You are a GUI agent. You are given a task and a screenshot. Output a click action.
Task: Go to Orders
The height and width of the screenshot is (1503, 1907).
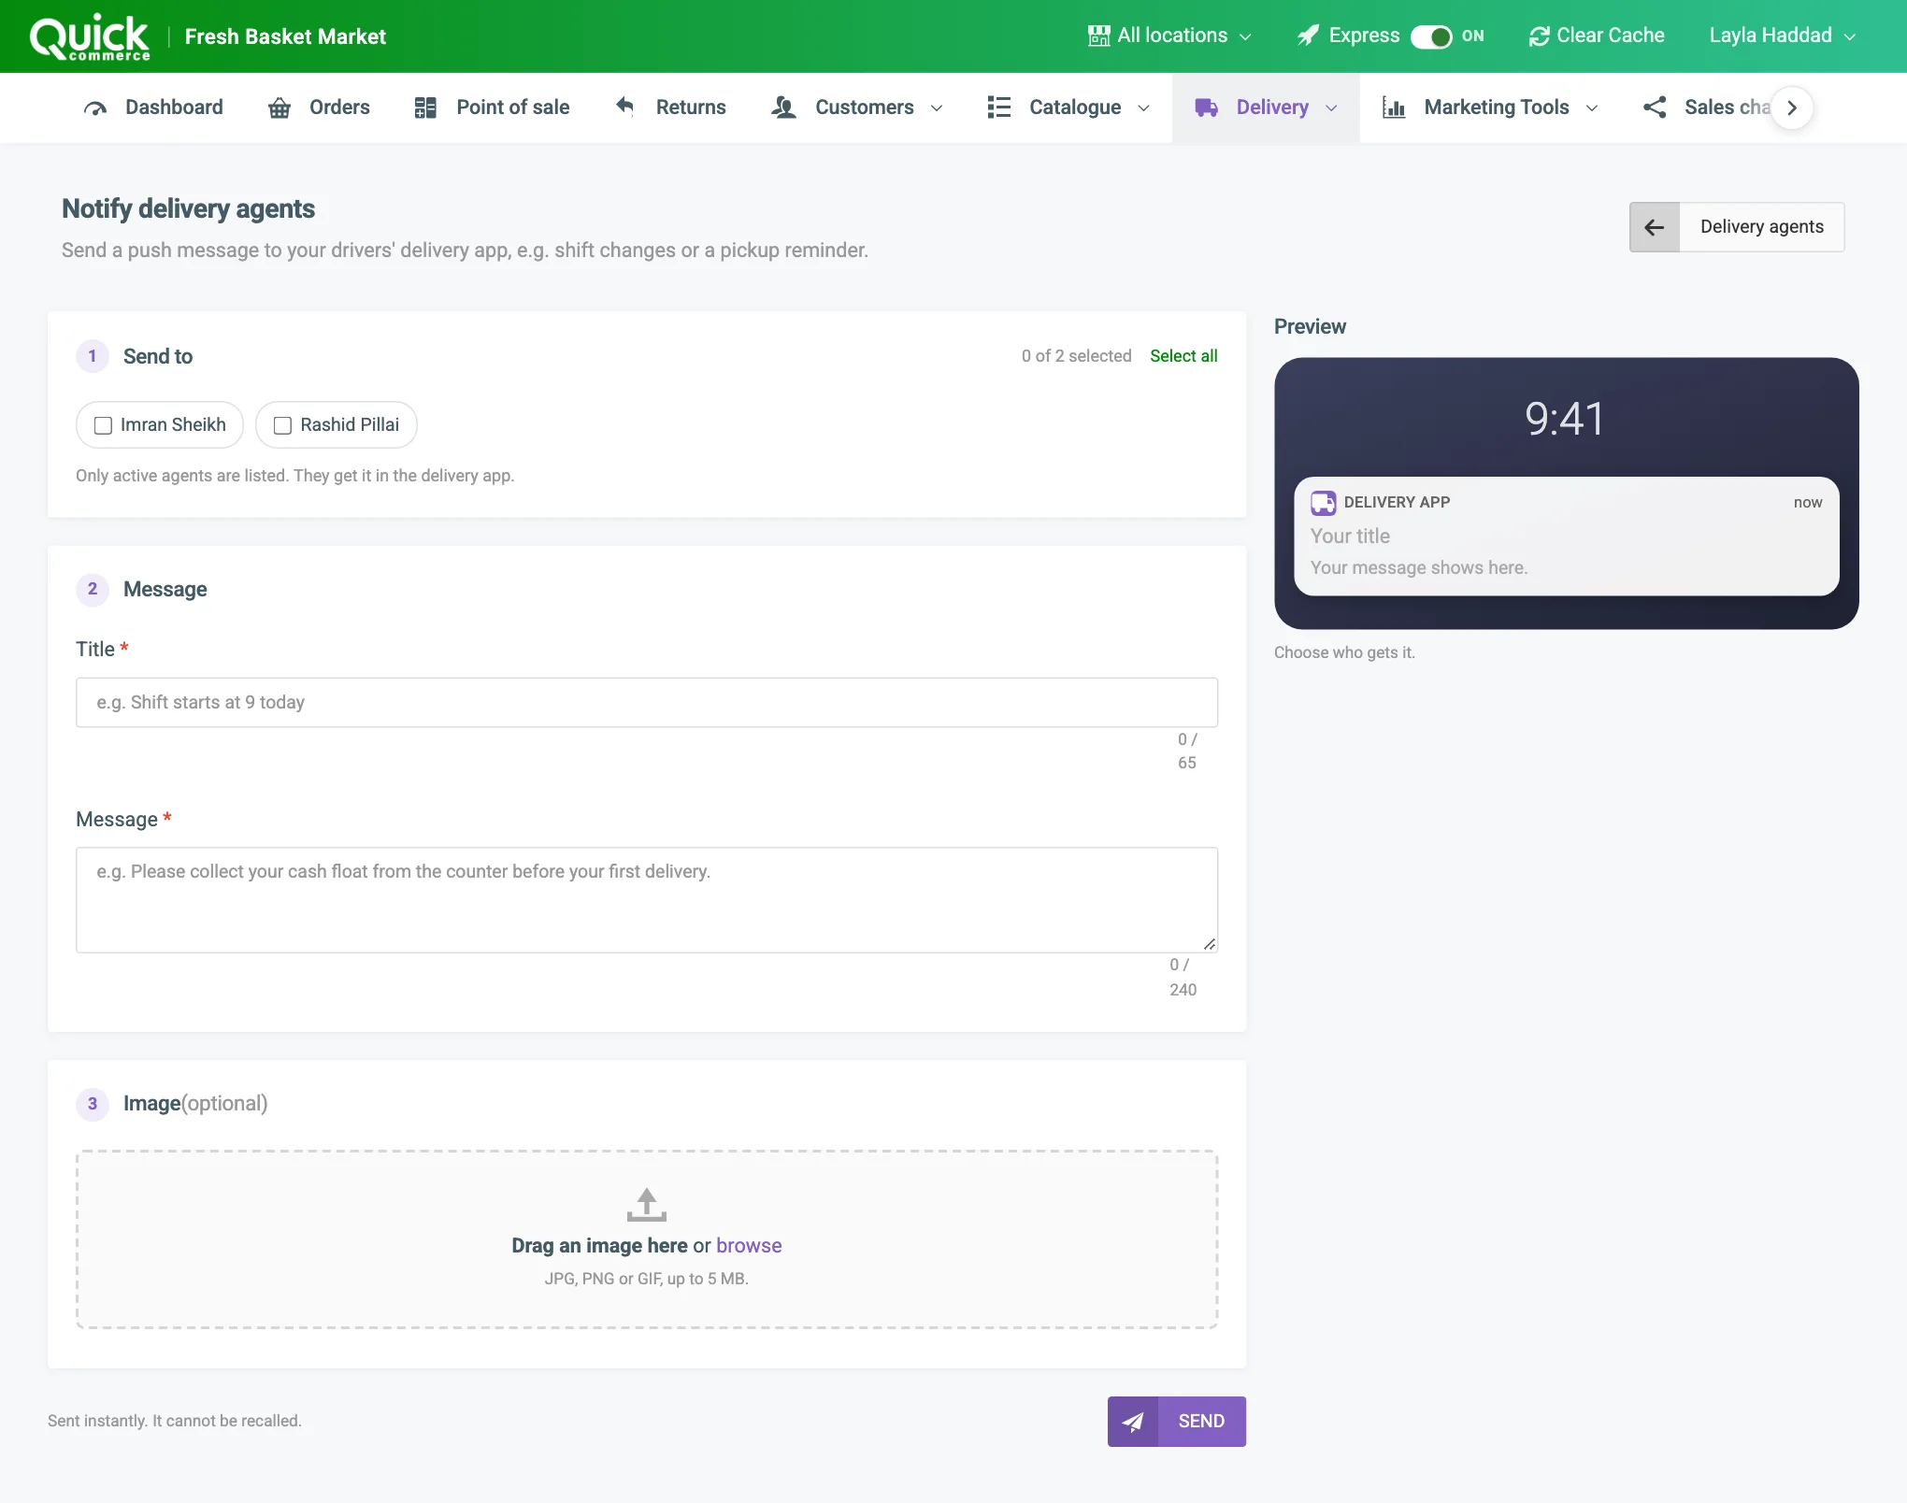click(319, 107)
